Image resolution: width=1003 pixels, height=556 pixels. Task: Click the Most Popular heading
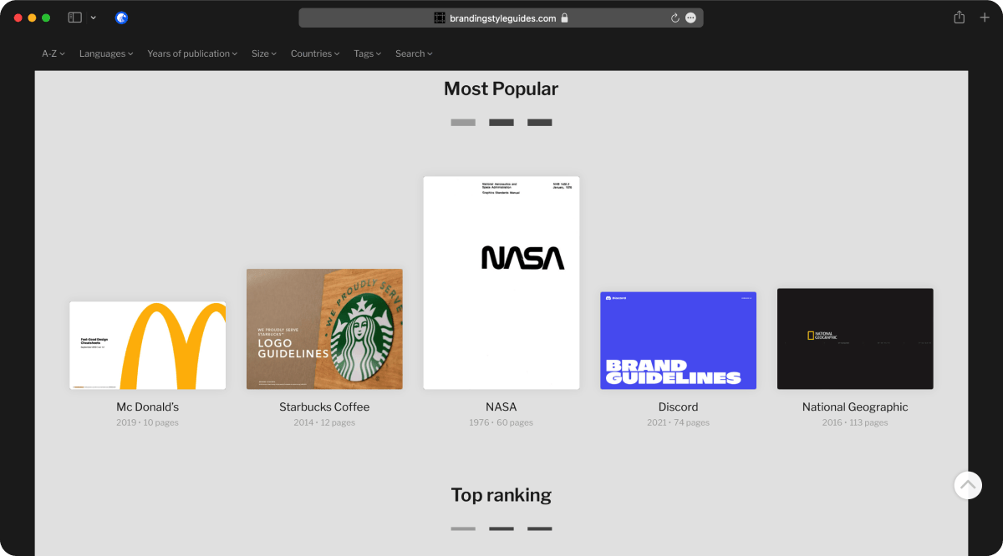(501, 88)
